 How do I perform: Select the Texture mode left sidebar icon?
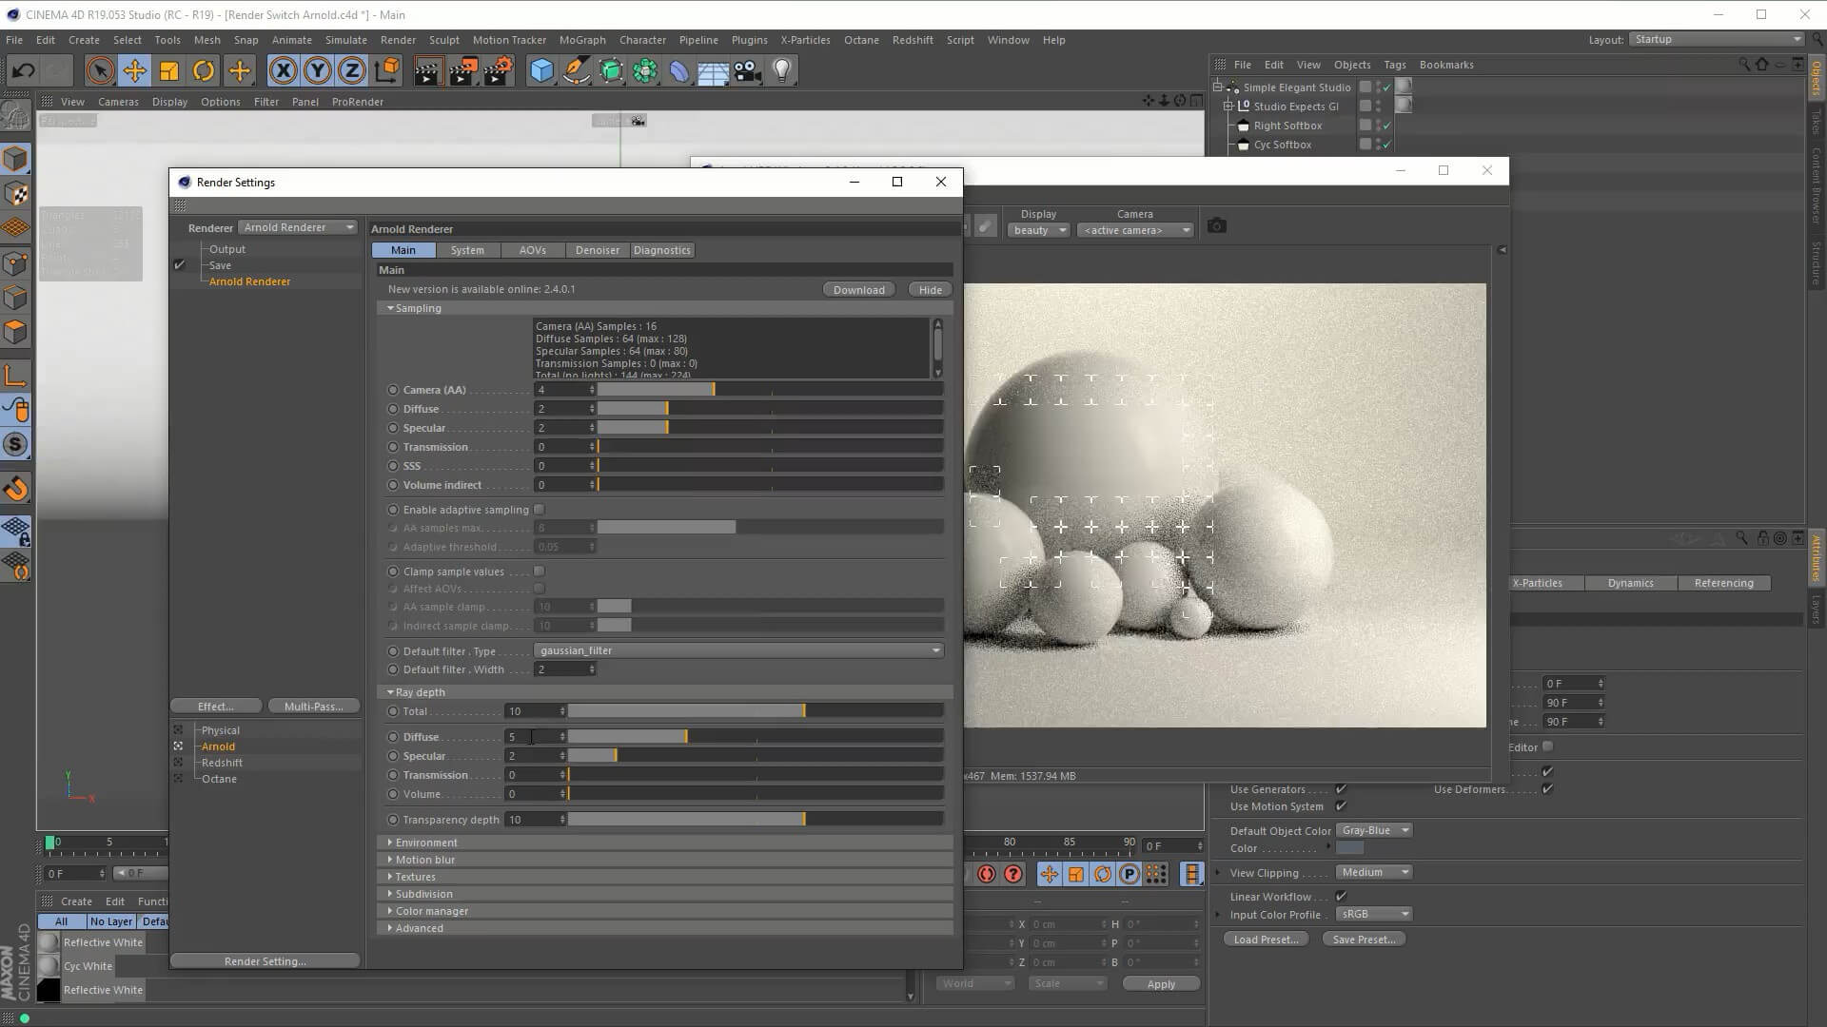[16, 194]
